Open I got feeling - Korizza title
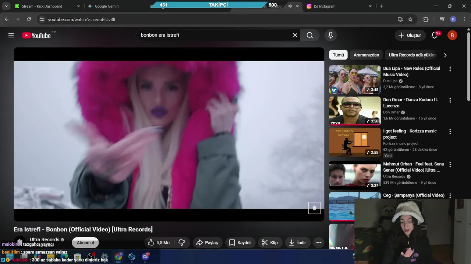 click(410, 134)
